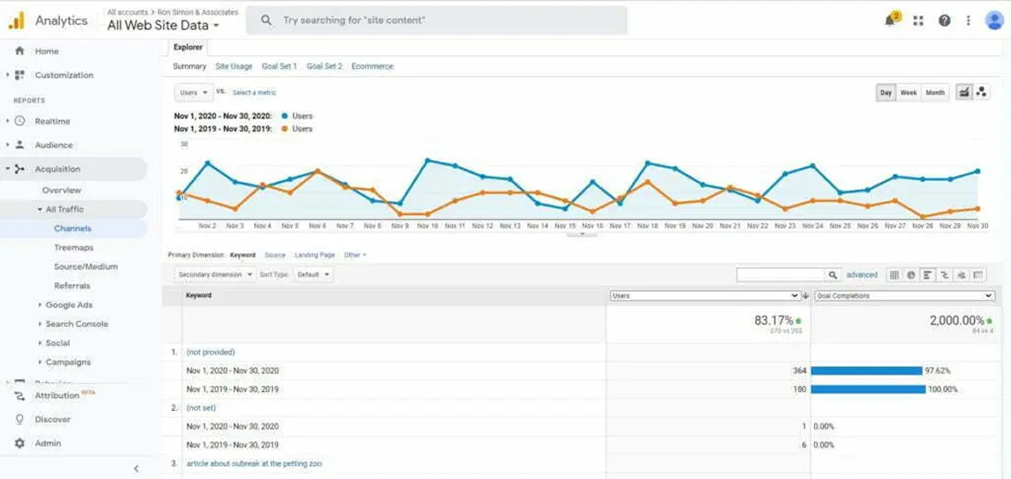Image resolution: width=1011 pixels, height=479 pixels.
Task: Select the pivot table view icon
Action: coord(978,275)
